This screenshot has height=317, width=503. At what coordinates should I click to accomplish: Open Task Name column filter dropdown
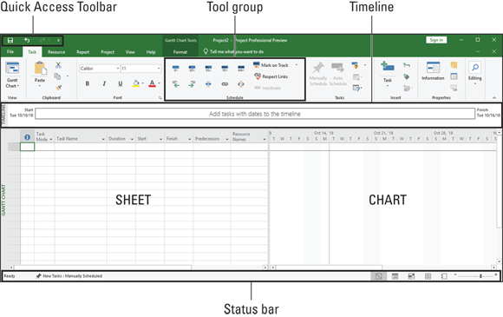coord(103,139)
